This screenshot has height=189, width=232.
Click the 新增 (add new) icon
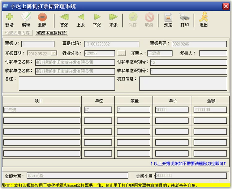[x=10, y=17]
